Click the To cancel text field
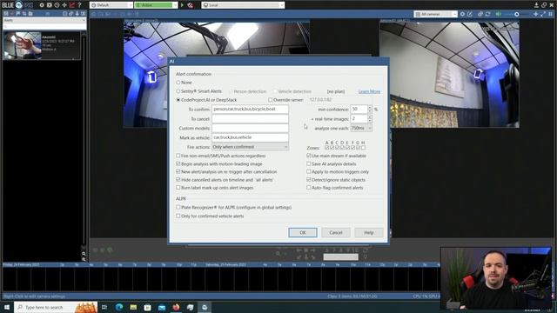Viewport: 557px width, 313px height. tap(250, 119)
